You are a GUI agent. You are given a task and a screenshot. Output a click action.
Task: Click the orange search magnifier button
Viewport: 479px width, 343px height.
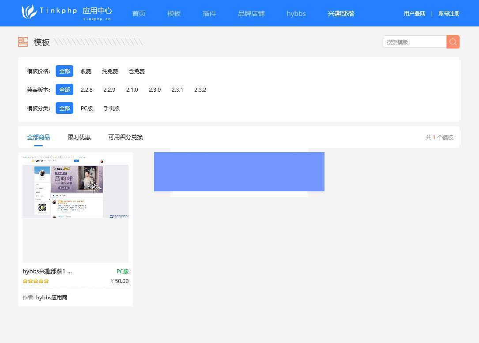[453, 42]
